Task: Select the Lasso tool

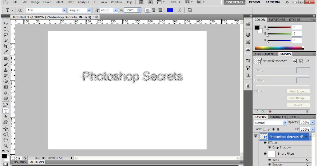Action: point(6,35)
